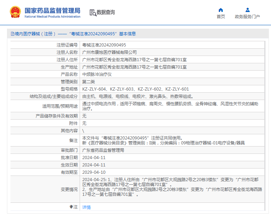Click the national emblem logo
Image resolution: width=271 pixels, height=214 pixels.
15,12
